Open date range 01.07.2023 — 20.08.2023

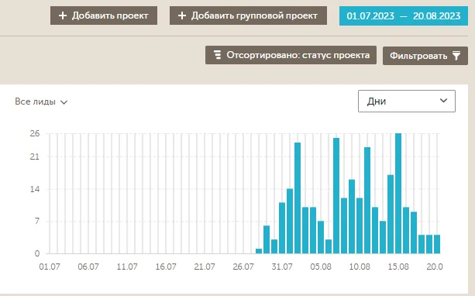click(x=404, y=15)
